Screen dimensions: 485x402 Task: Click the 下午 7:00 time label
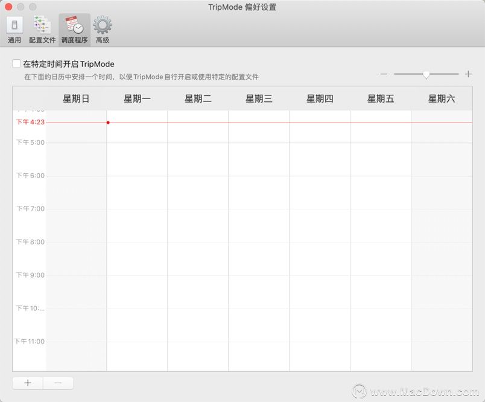[x=30, y=209]
